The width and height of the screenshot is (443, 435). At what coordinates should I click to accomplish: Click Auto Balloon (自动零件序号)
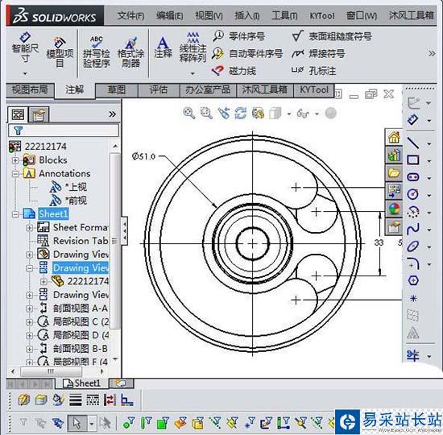coord(247,53)
